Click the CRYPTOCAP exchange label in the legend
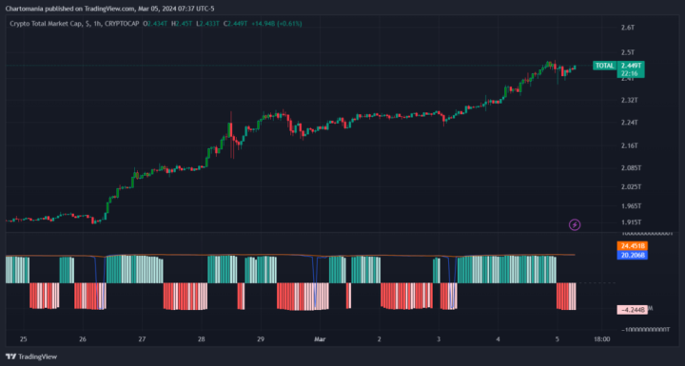Viewport: 685px width, 366px height. coord(122,24)
